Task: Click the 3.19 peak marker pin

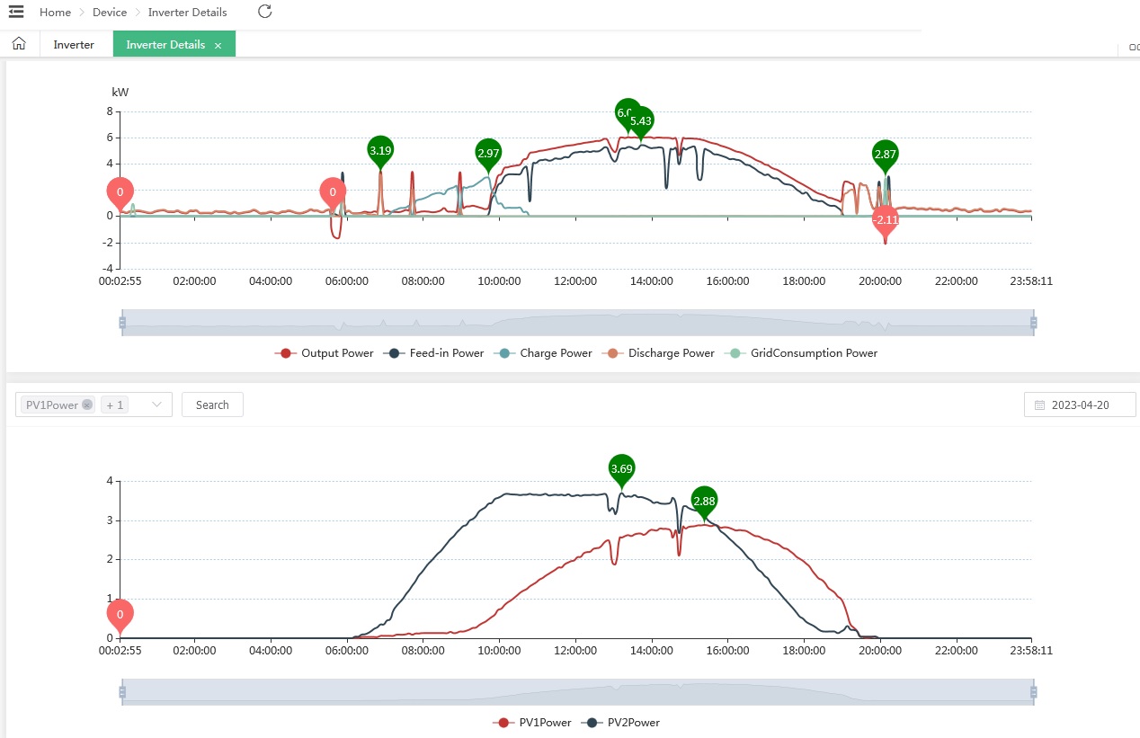Action: pyautogui.click(x=380, y=151)
